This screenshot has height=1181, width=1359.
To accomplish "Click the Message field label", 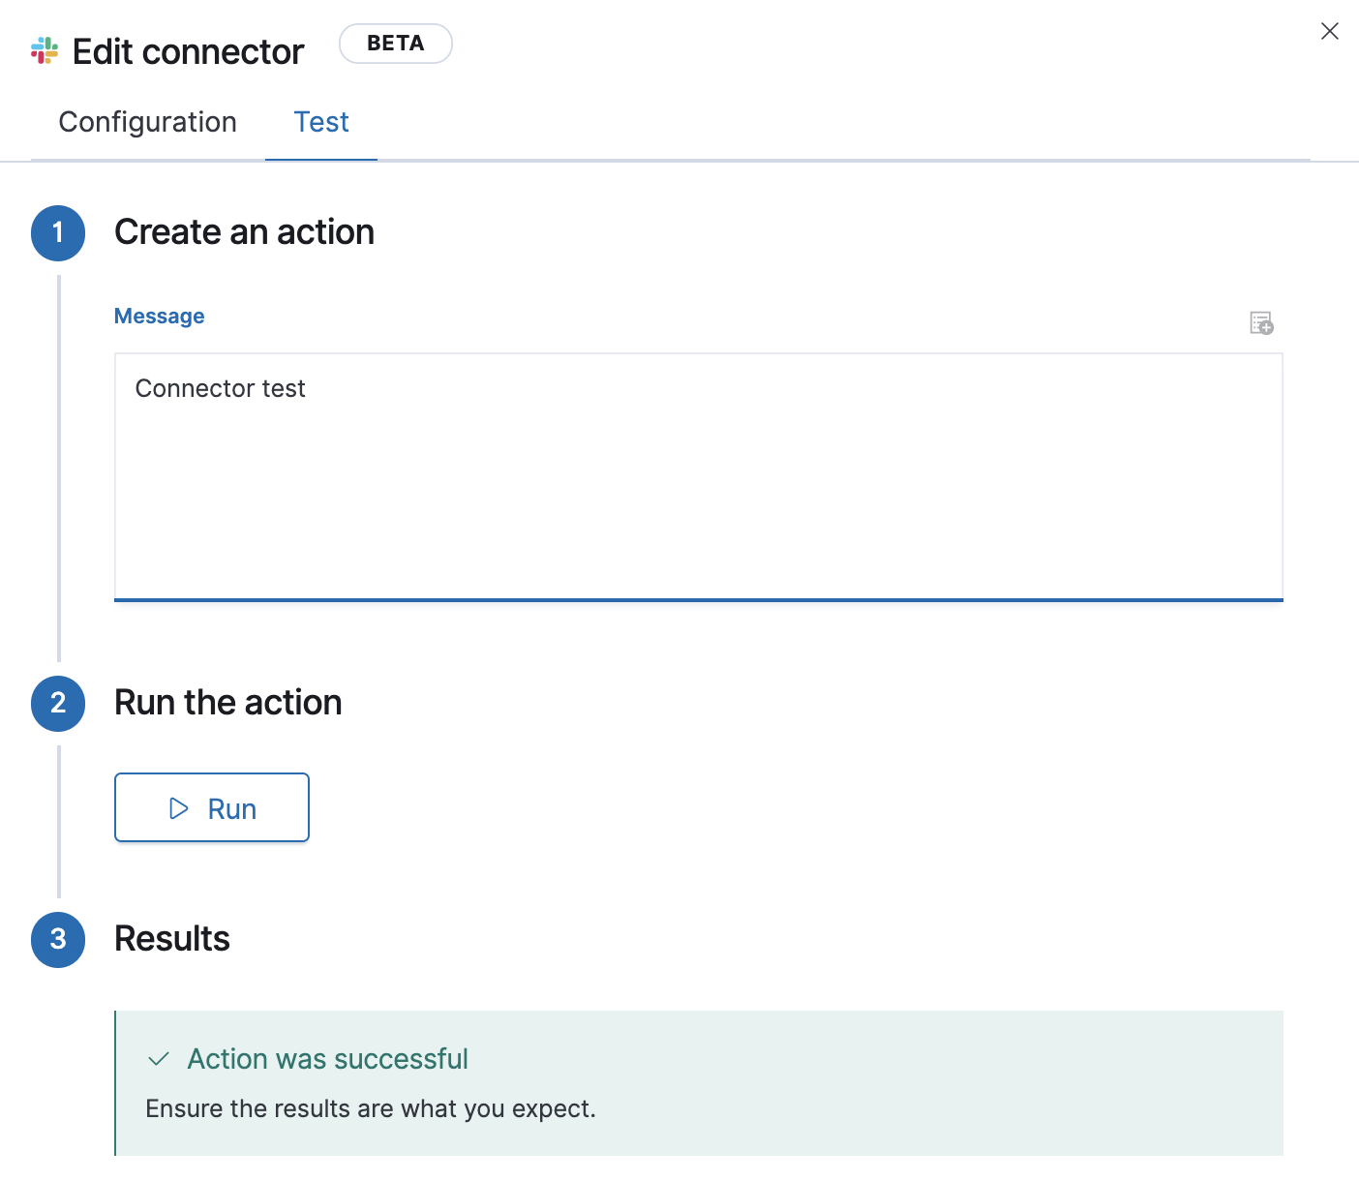I will (160, 317).
